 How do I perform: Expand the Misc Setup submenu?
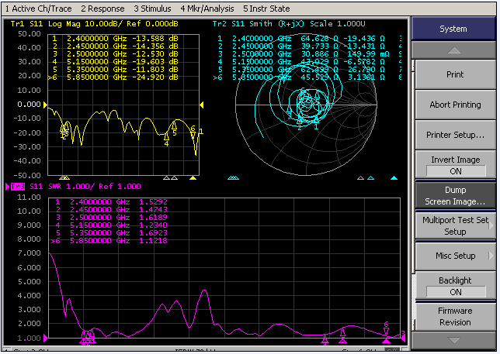455,256
